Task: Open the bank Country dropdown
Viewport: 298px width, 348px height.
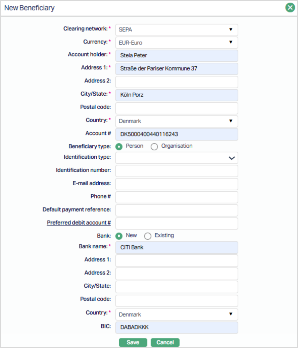Action: point(176,315)
